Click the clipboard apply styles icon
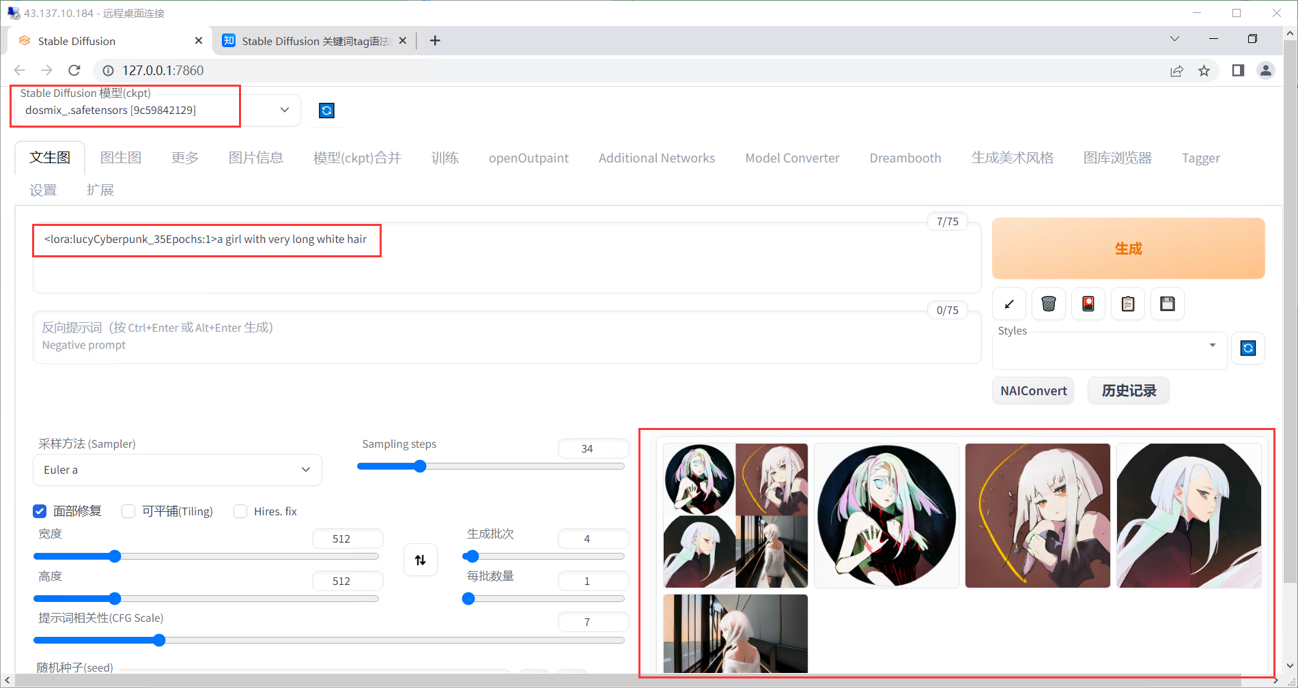The width and height of the screenshot is (1298, 688). pos(1127,304)
